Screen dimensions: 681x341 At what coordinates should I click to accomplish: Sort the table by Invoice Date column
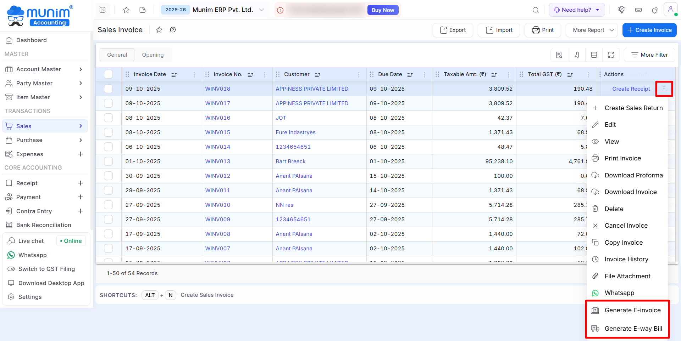[174, 75]
